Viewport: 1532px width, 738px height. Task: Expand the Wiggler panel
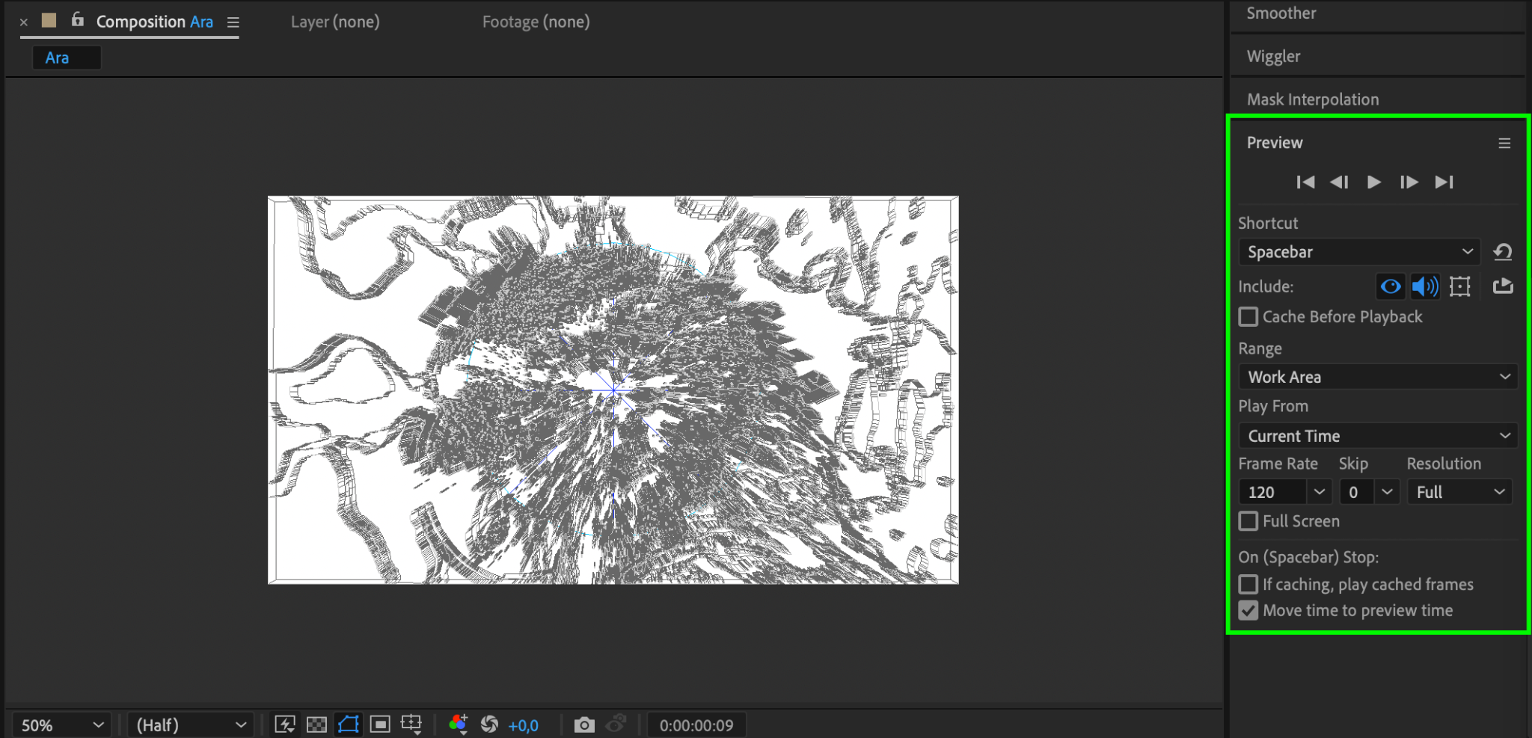click(x=1273, y=57)
